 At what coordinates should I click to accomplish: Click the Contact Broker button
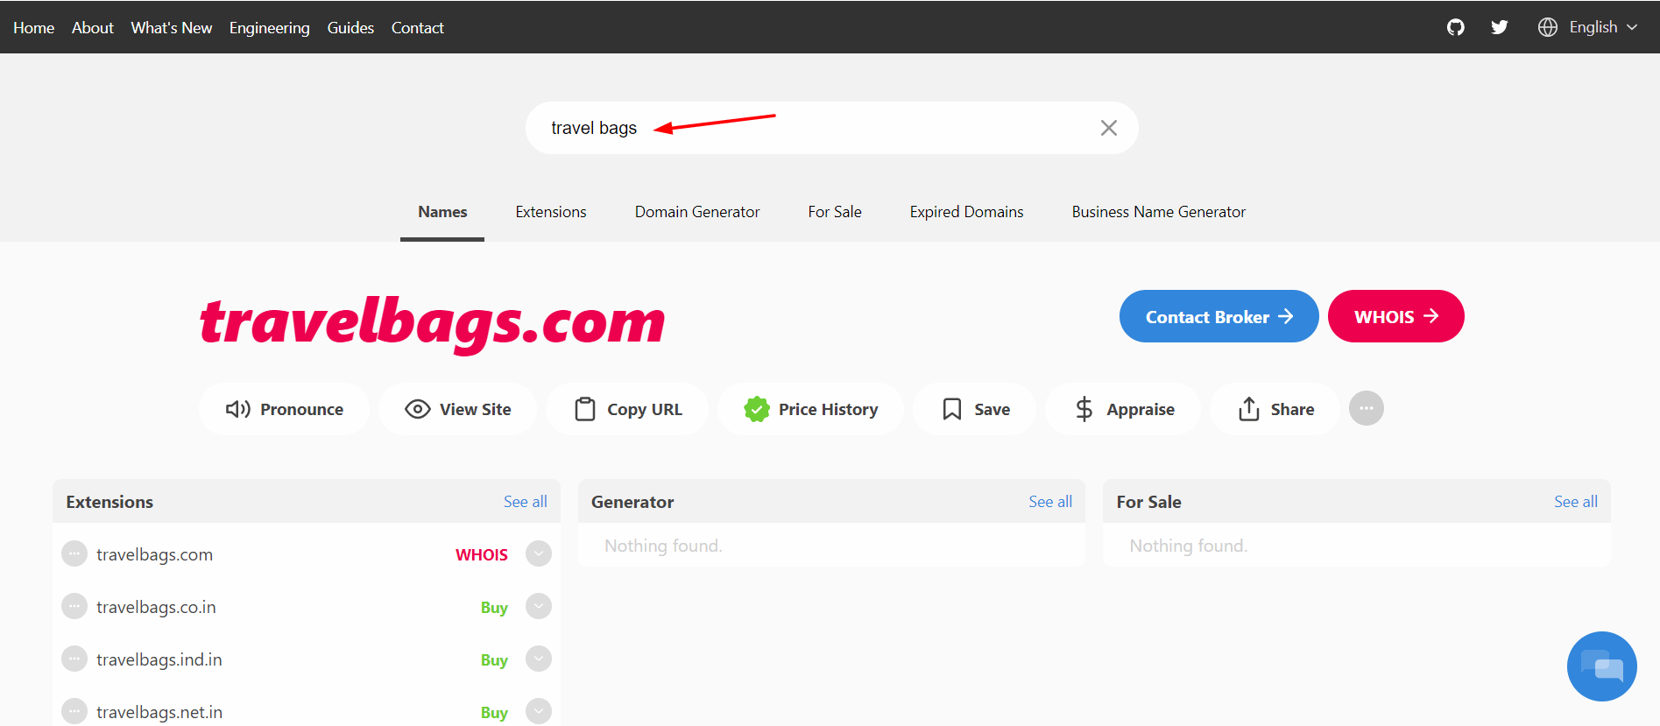point(1219,316)
